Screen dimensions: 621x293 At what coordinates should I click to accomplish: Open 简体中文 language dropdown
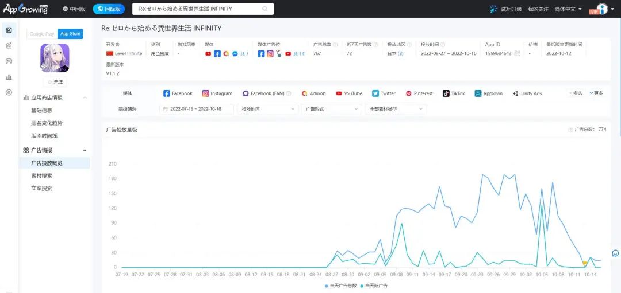[568, 9]
